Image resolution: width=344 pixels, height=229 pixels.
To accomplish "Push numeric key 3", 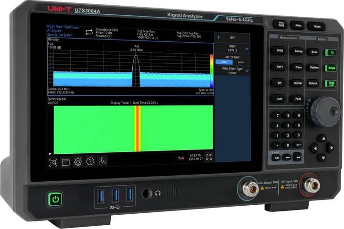I will tap(298, 135).
